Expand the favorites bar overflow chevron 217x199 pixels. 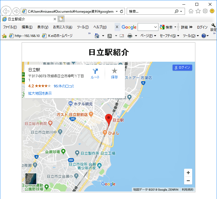point(89,33)
